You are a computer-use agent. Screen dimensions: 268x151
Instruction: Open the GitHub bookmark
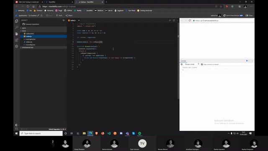pos(68,10)
